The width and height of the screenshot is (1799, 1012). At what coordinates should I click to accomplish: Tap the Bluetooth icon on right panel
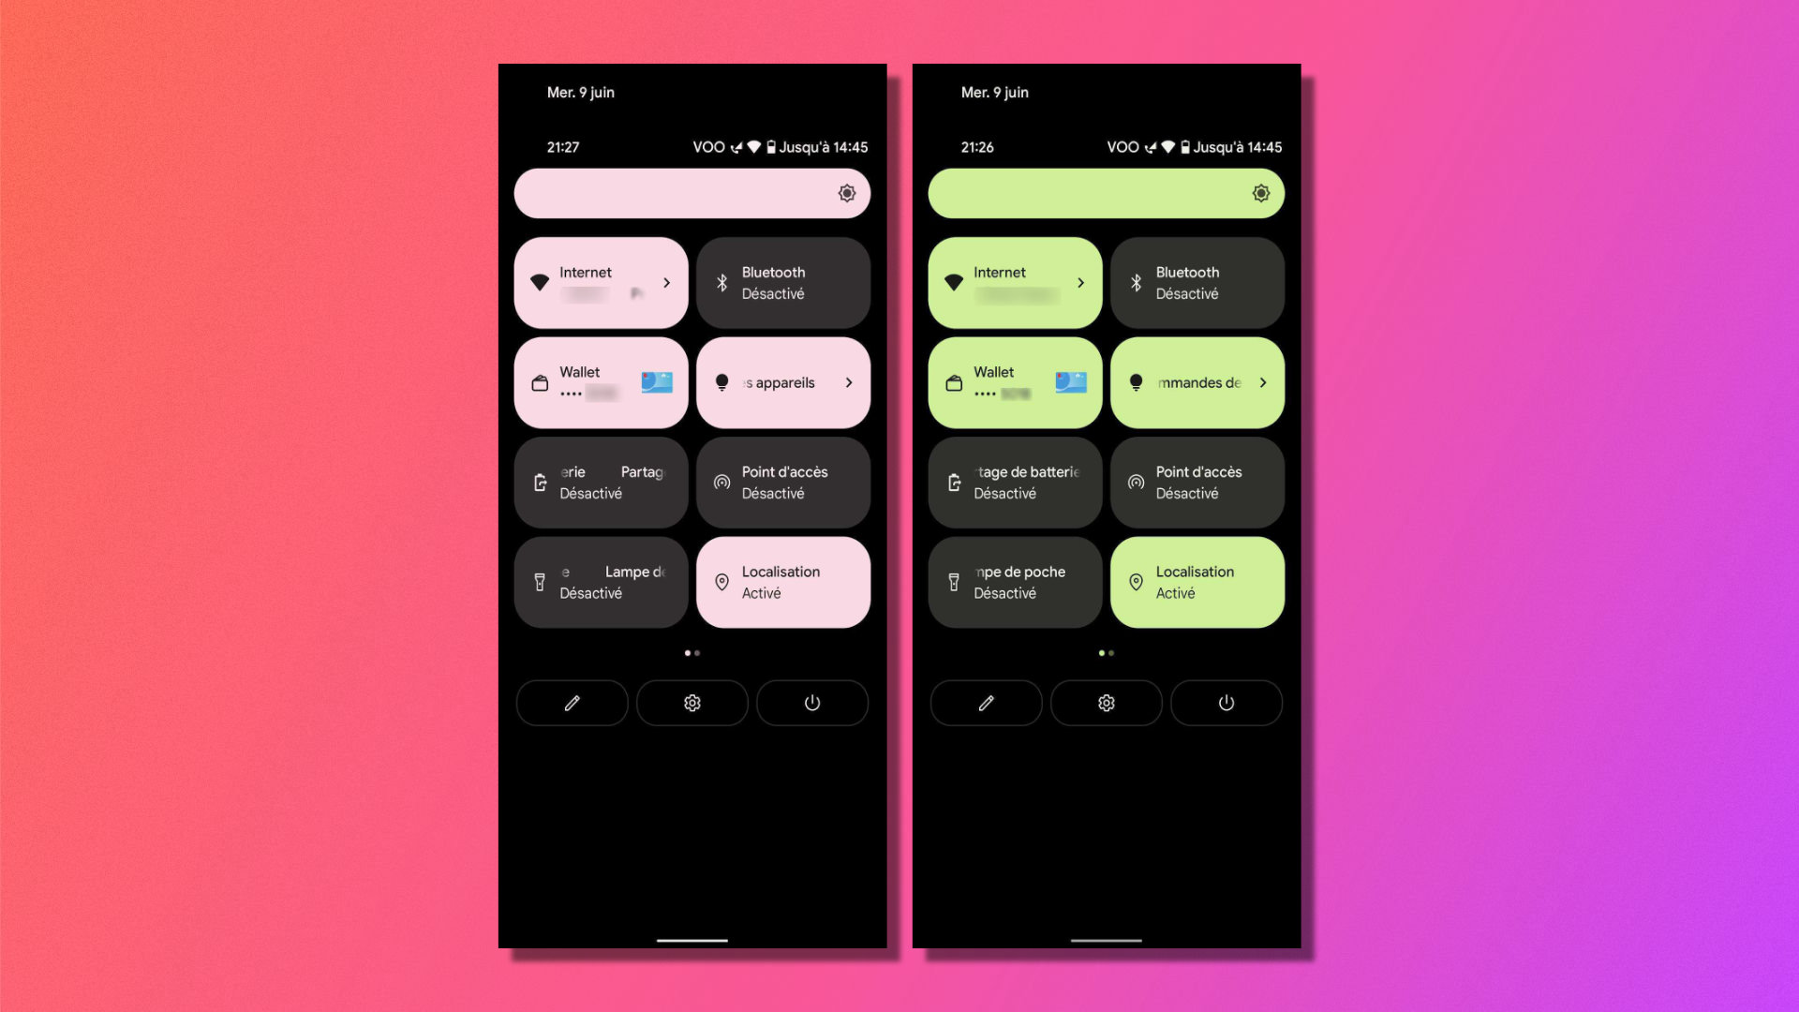click(x=1137, y=282)
